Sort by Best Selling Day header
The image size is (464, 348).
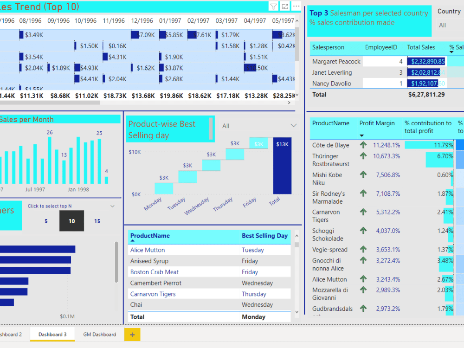coord(264,236)
